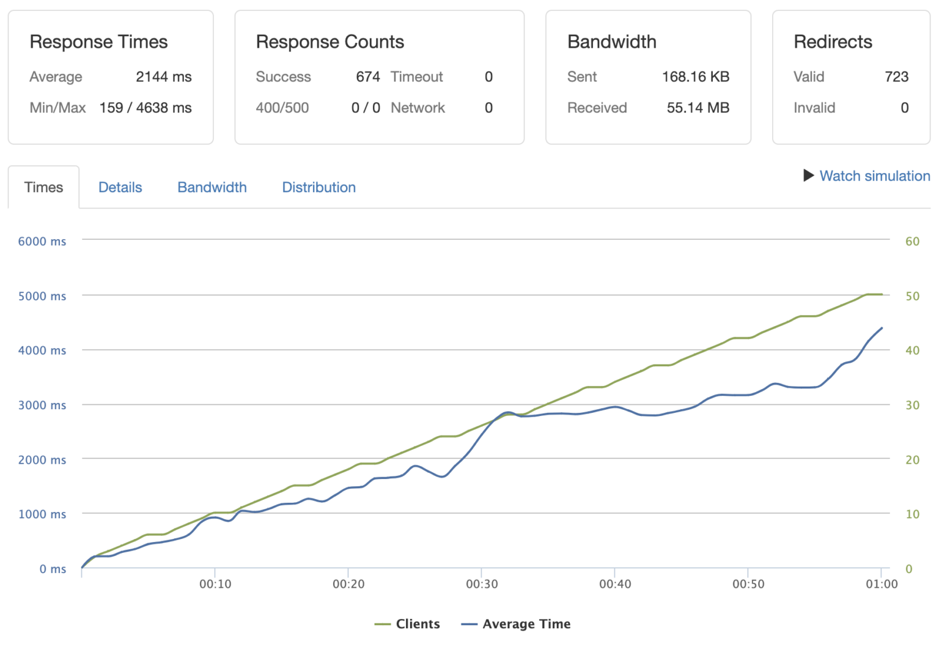Viewport: 939px width, 649px height.
Task: Select the Response Counts summary card
Action: click(379, 76)
